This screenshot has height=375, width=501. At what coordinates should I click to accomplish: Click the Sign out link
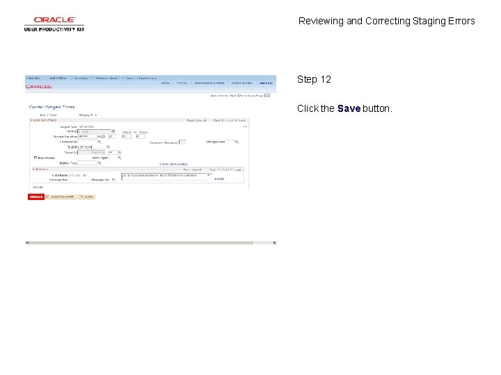tap(266, 83)
